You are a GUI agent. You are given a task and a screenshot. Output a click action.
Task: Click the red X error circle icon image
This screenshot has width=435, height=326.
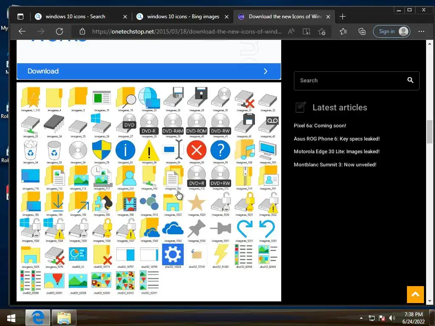point(196,150)
